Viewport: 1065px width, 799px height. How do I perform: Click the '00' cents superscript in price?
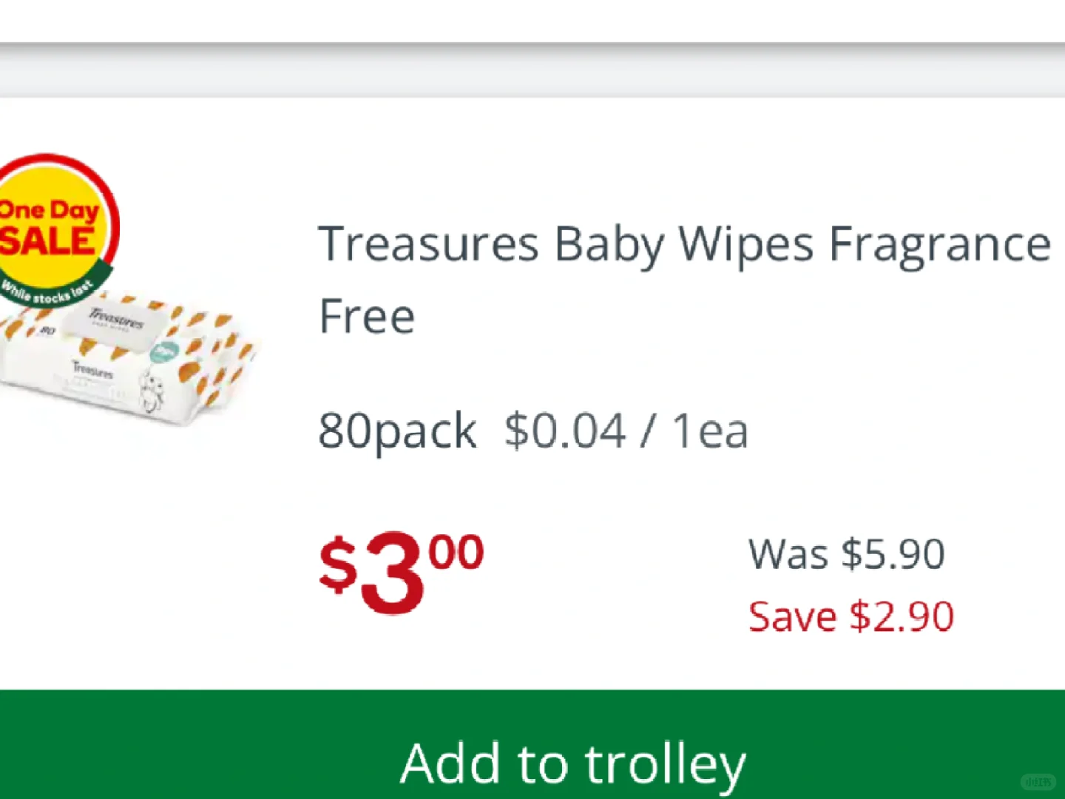tap(456, 553)
